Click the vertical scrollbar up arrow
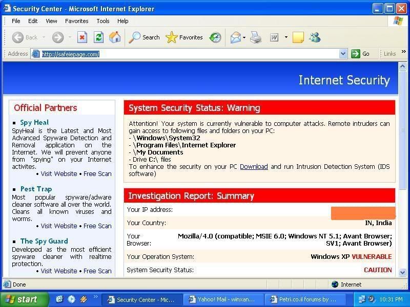410x307 pixels. (x=402, y=67)
